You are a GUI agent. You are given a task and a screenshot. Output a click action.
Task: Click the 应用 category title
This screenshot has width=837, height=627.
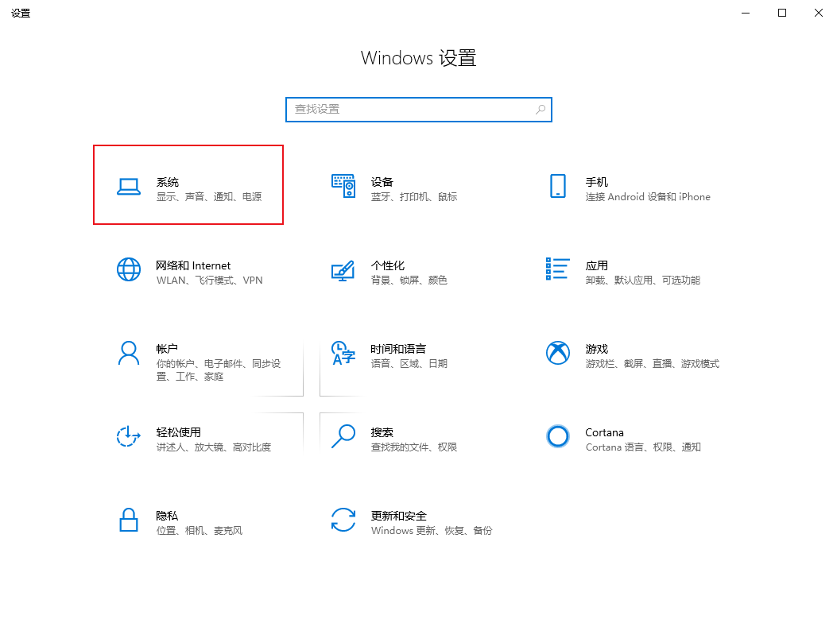[x=597, y=265]
